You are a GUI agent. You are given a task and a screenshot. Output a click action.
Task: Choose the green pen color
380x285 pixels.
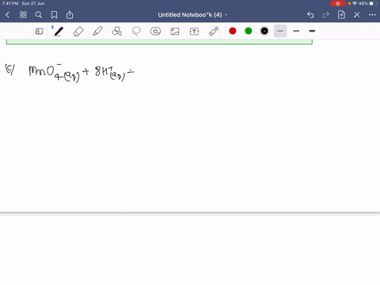point(249,31)
